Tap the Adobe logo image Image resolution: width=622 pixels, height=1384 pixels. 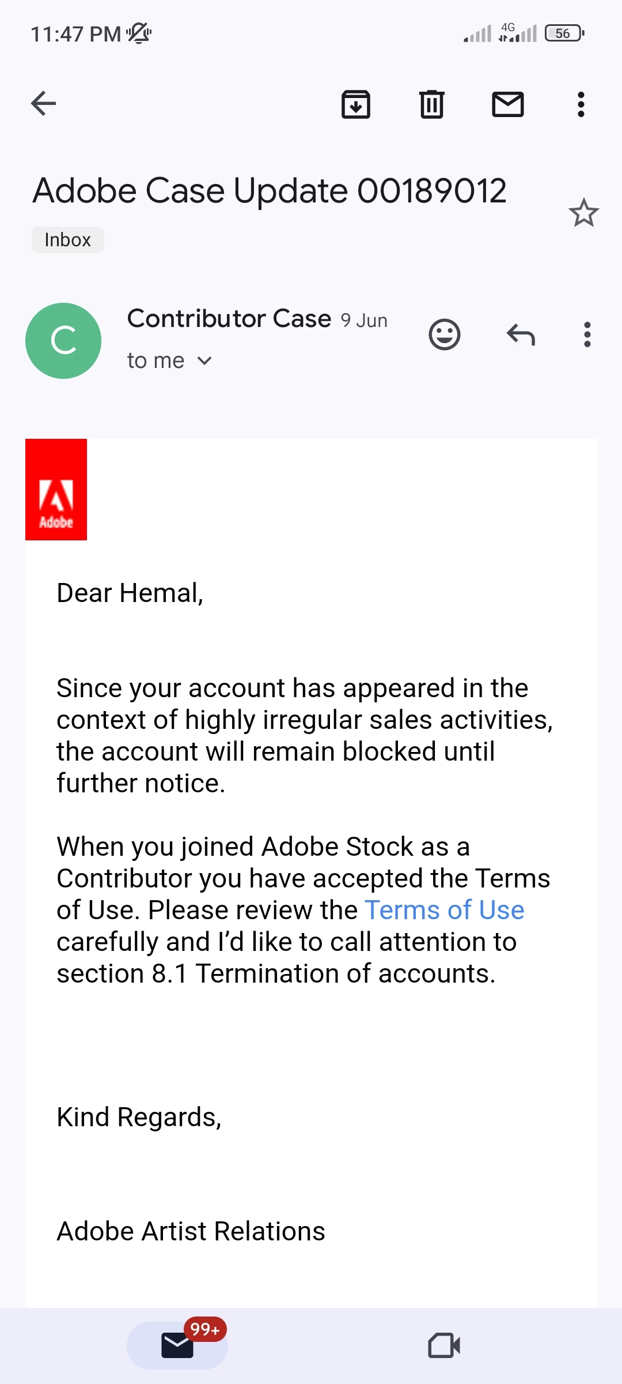[x=56, y=490]
